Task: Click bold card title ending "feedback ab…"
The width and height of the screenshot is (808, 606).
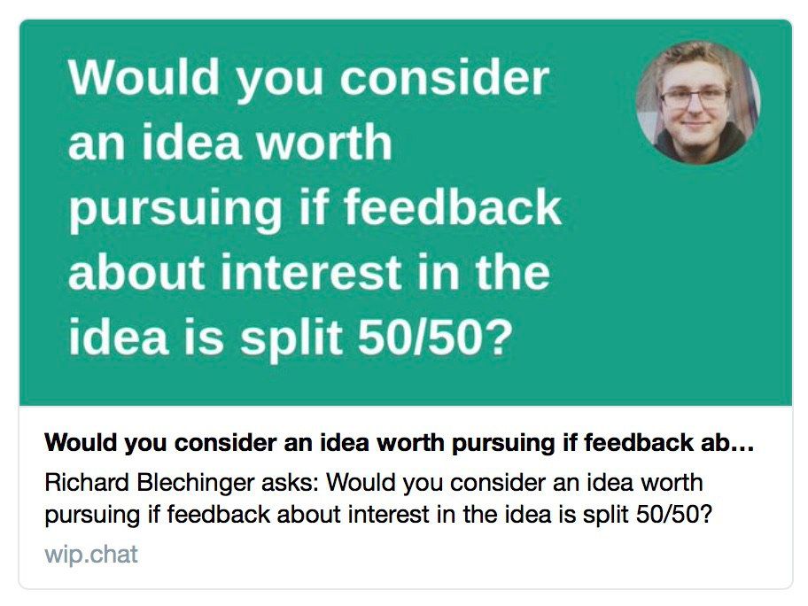Action: coord(400,443)
